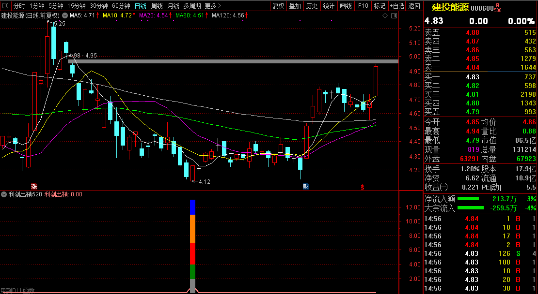538x294 pixels.
Task: Toggle the 叠加 overlay option
Action: [295, 6]
